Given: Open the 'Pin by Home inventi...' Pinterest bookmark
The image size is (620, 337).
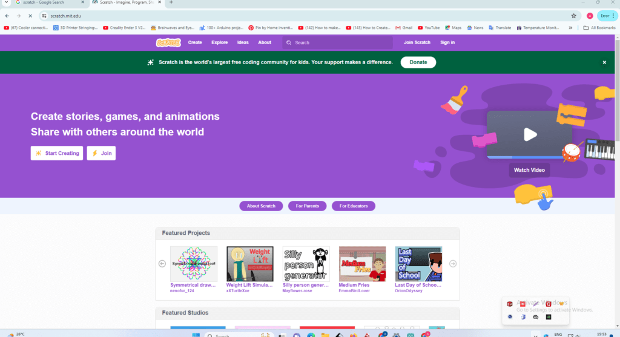Looking at the screenshot, I should (x=271, y=28).
